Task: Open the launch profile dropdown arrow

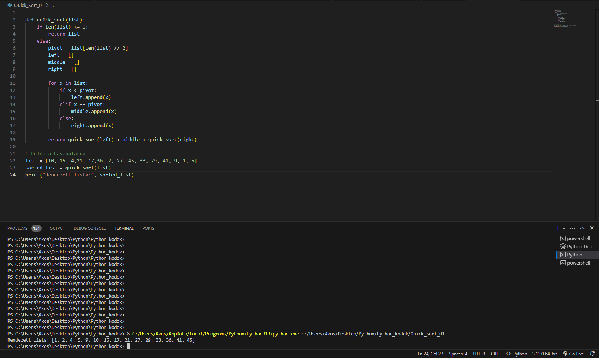Action: (564, 228)
